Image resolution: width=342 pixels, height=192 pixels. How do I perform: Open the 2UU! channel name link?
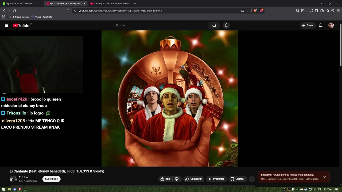click(x=22, y=177)
